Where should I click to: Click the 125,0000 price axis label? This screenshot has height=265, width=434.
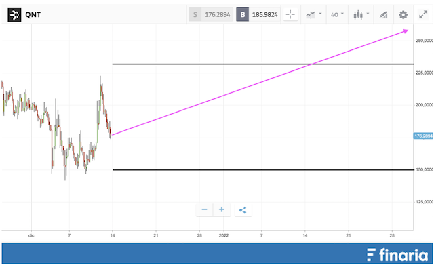point(424,202)
